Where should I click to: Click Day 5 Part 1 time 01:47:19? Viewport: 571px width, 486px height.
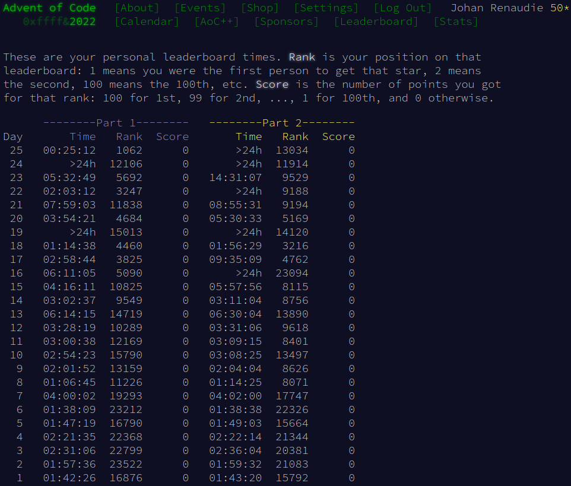coord(69,423)
